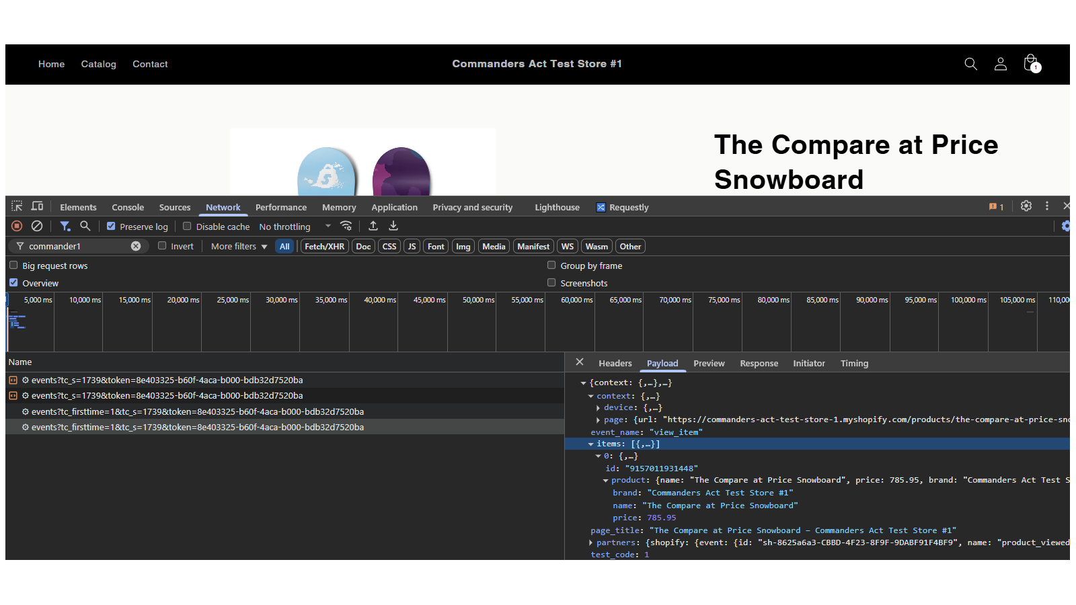This screenshot has width=1076, height=605.
Task: Filter by Fetch/XHR requests
Action: point(324,247)
